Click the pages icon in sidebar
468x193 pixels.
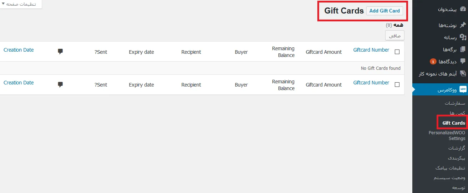[x=463, y=49]
